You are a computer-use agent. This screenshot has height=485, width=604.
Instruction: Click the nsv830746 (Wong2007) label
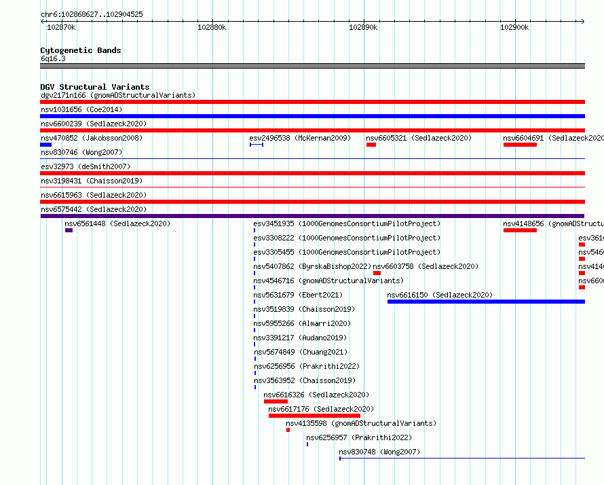pyautogui.click(x=81, y=152)
